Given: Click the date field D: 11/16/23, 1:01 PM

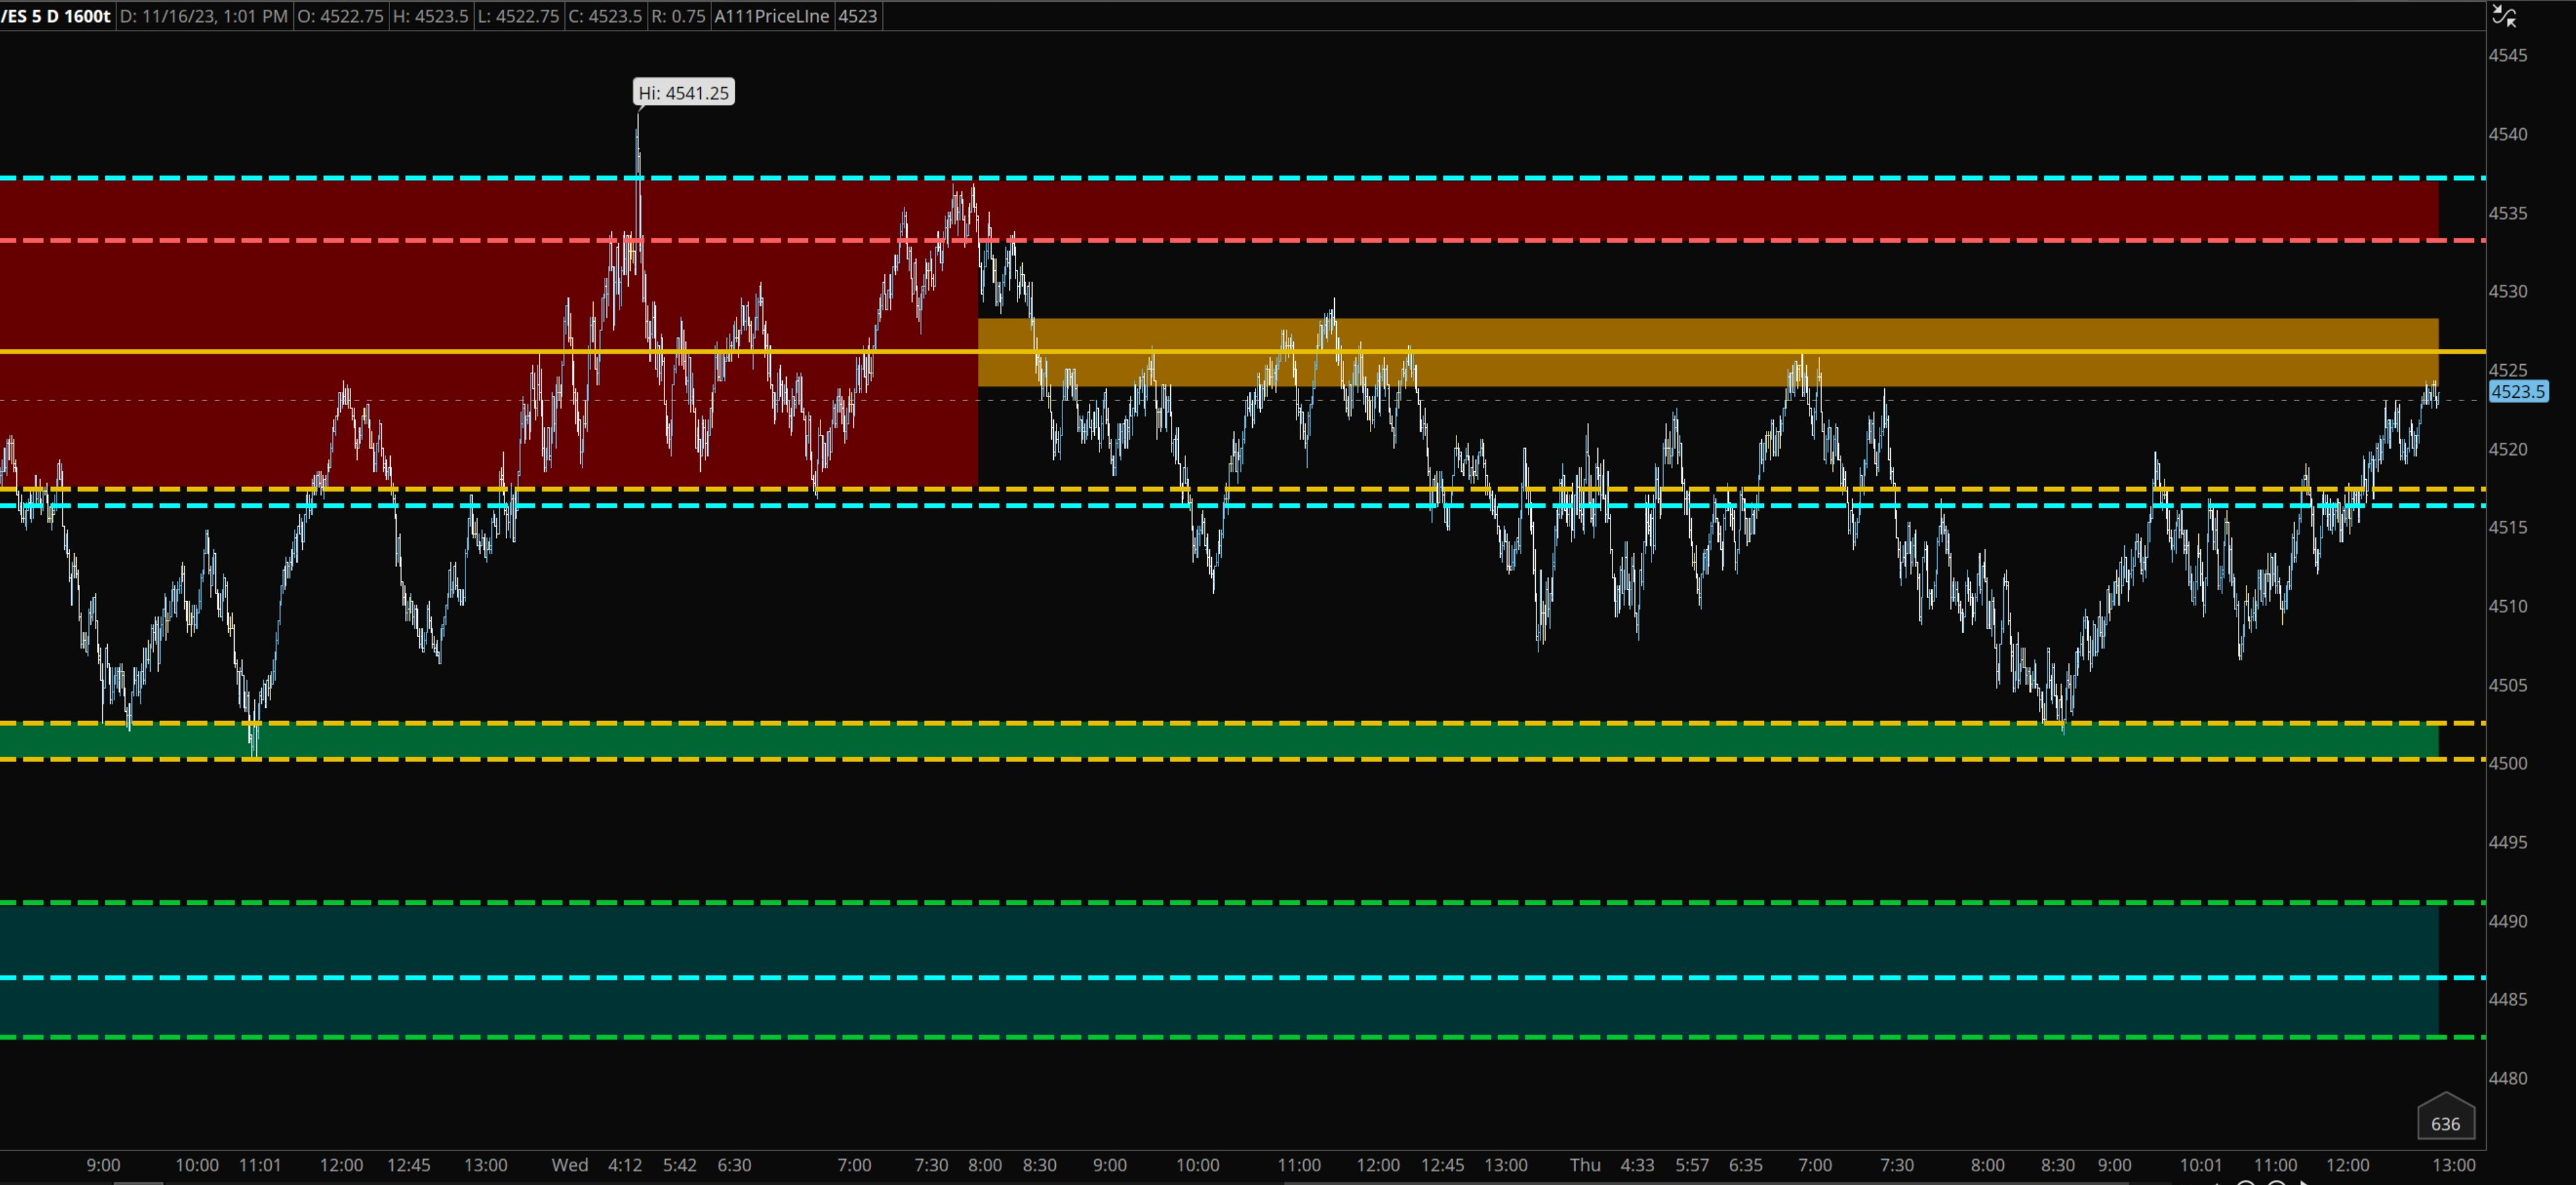Looking at the screenshot, I should (204, 16).
